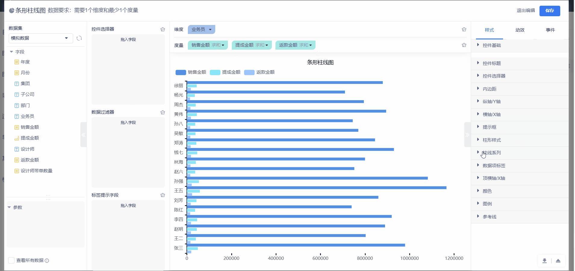575x271 pixels.
Task: Switch to the 样式 tab
Action: click(x=489, y=30)
